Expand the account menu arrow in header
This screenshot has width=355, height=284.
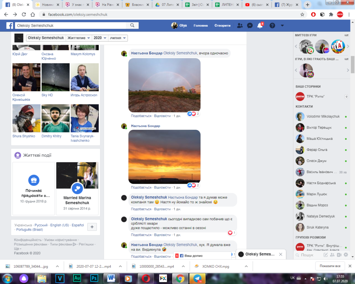282,26
